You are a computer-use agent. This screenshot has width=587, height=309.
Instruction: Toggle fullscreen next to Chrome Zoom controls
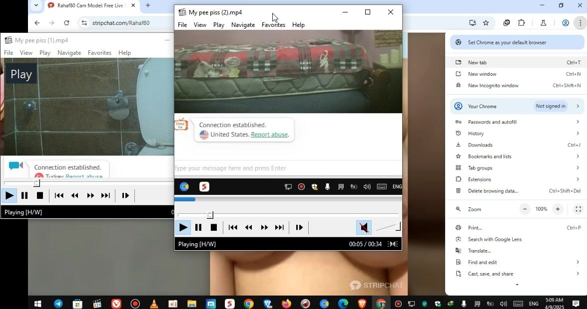[x=578, y=209]
